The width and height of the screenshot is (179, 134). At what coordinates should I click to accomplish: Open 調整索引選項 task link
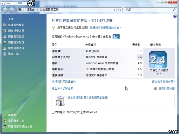click(16, 37)
